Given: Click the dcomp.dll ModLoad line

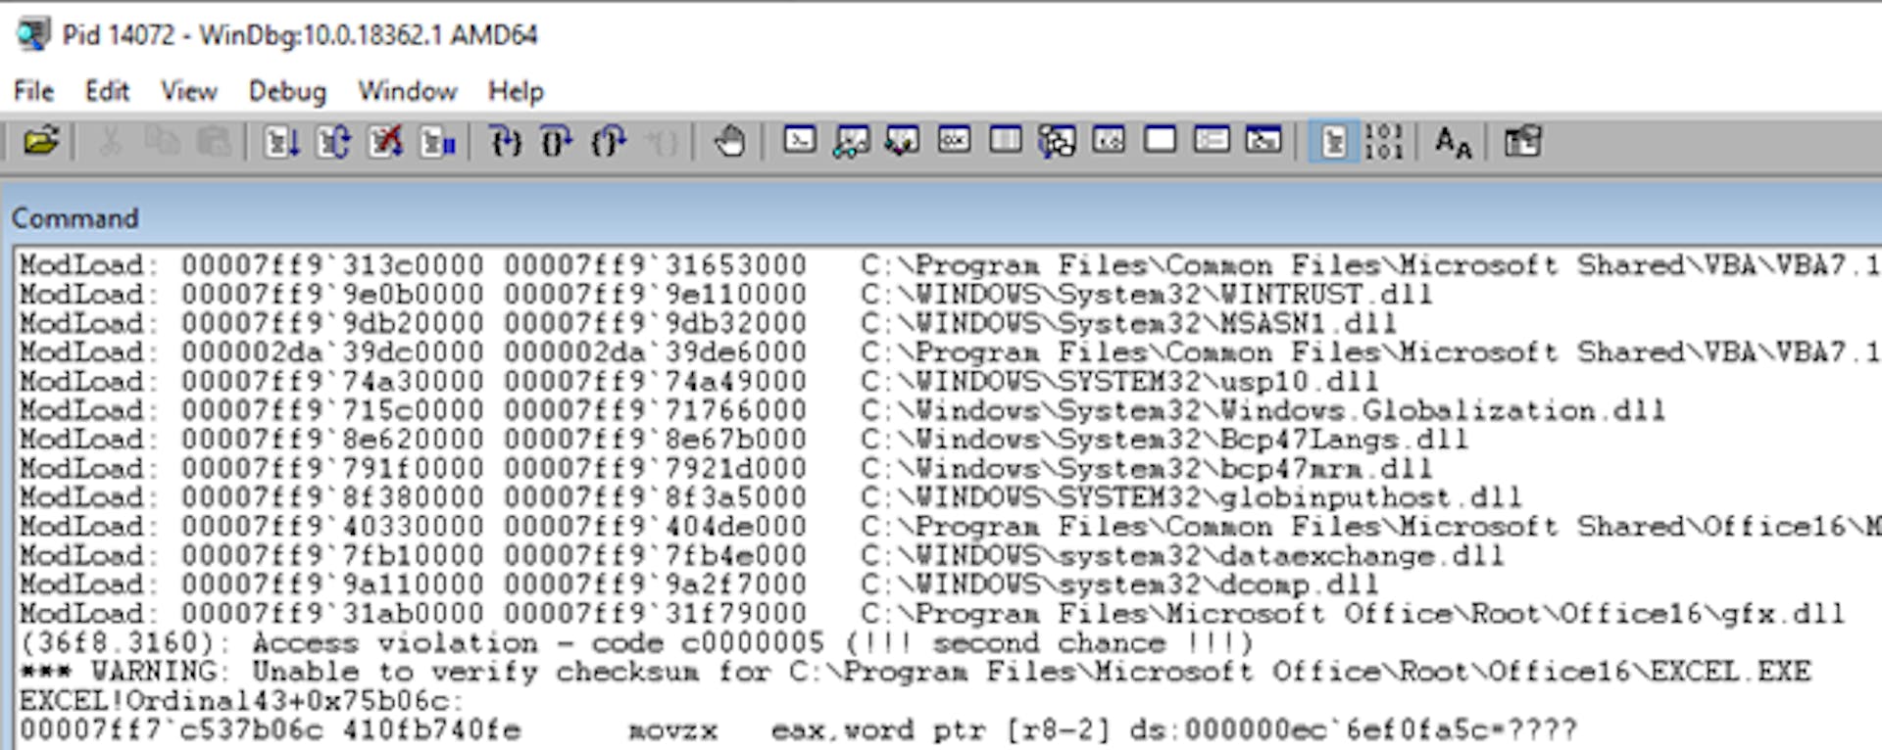Looking at the screenshot, I should point(699,585).
